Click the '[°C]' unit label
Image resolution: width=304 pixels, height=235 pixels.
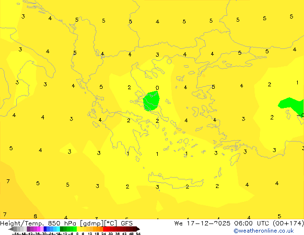111,223
